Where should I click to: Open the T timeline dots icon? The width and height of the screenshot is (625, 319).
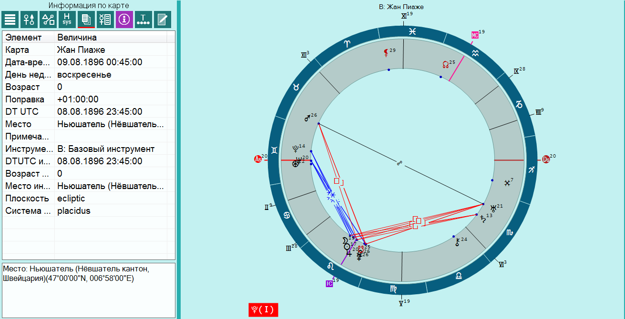point(143,20)
